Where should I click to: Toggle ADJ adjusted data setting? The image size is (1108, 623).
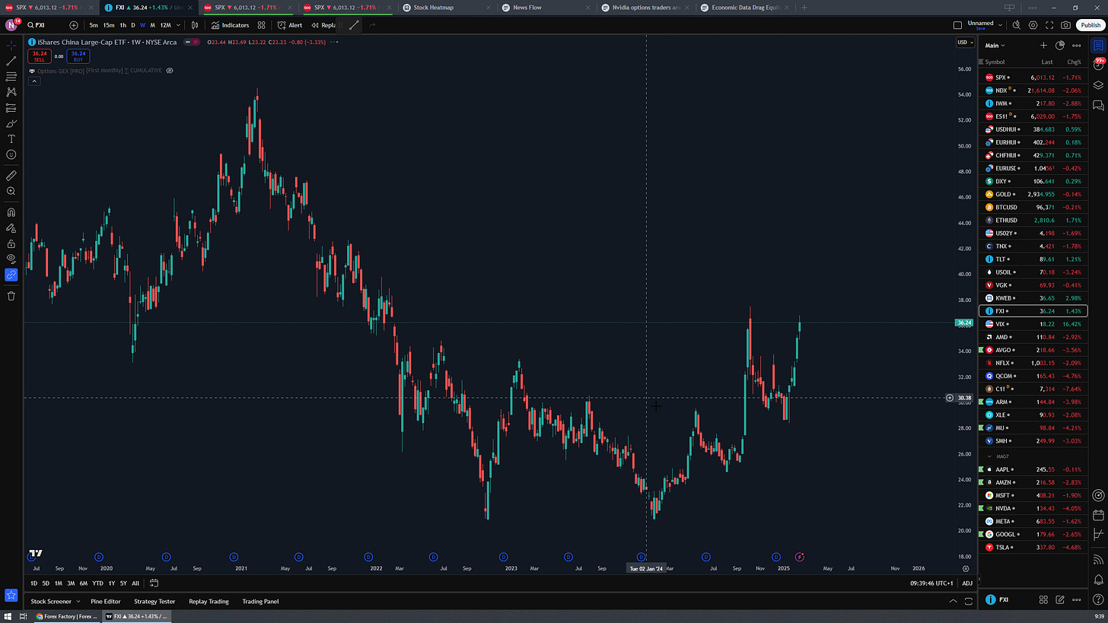[x=966, y=583]
